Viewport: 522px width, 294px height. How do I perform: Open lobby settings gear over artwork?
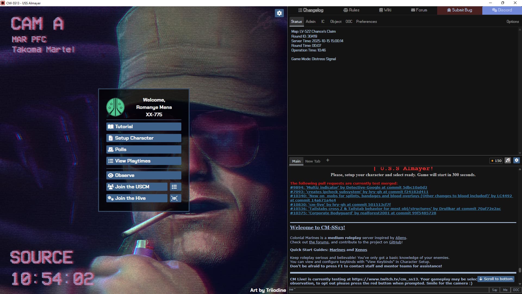(279, 13)
